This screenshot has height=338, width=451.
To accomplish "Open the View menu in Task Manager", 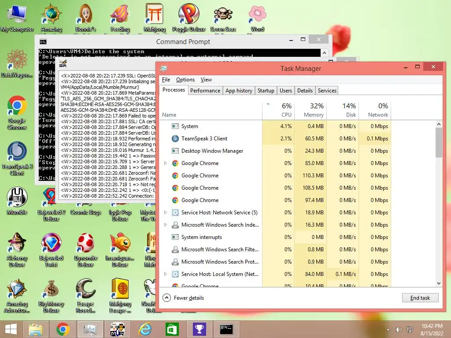I will [206, 80].
